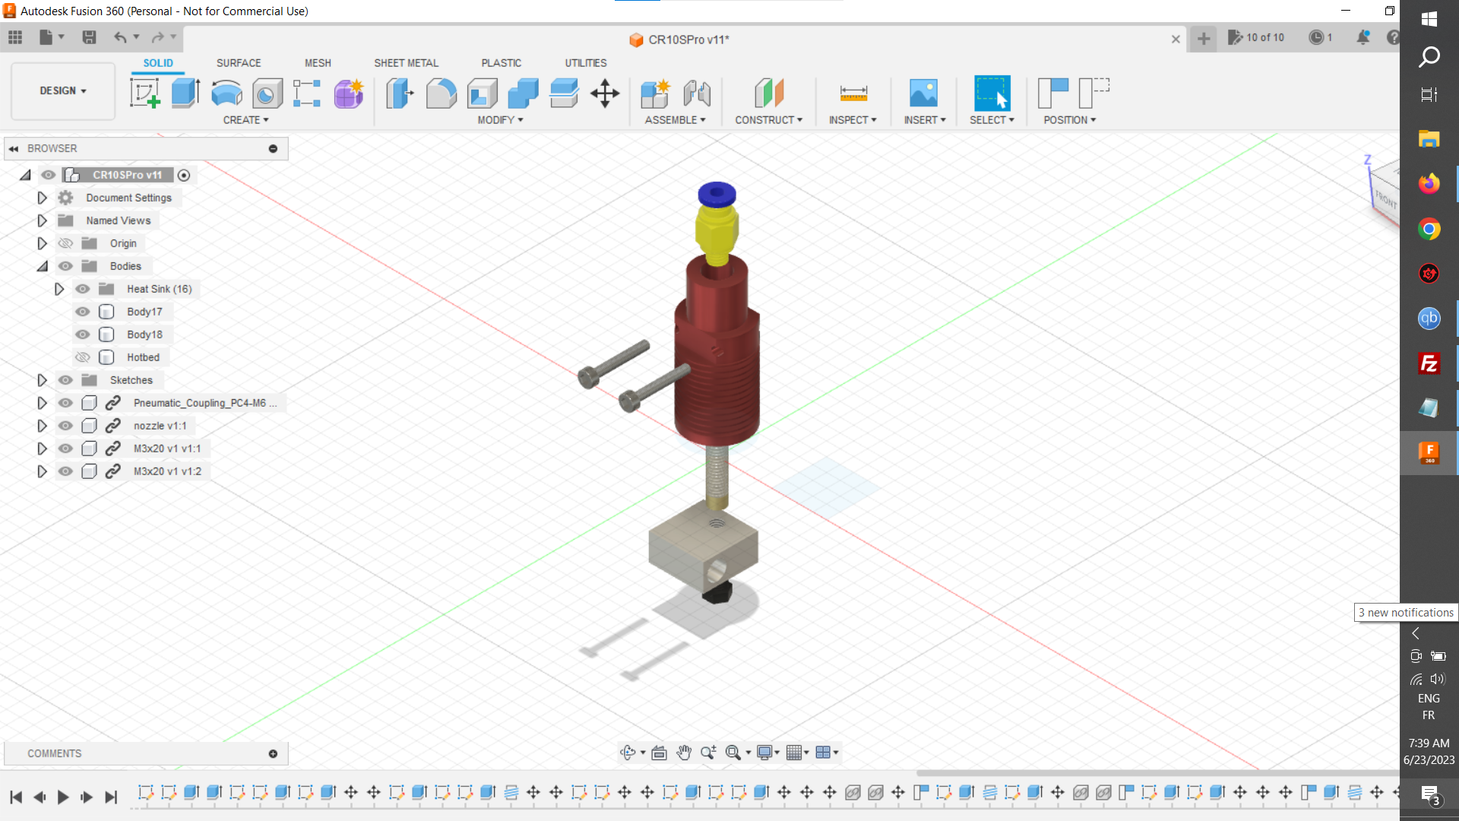
Task: Select the Measure tool
Action: coord(853,94)
